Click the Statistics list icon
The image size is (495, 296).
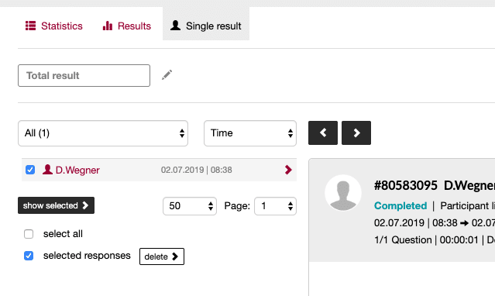[31, 26]
